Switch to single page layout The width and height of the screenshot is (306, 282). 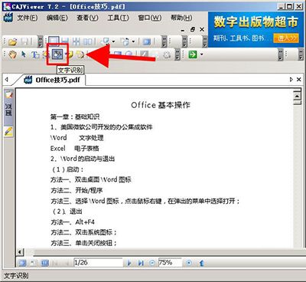click(x=54, y=41)
